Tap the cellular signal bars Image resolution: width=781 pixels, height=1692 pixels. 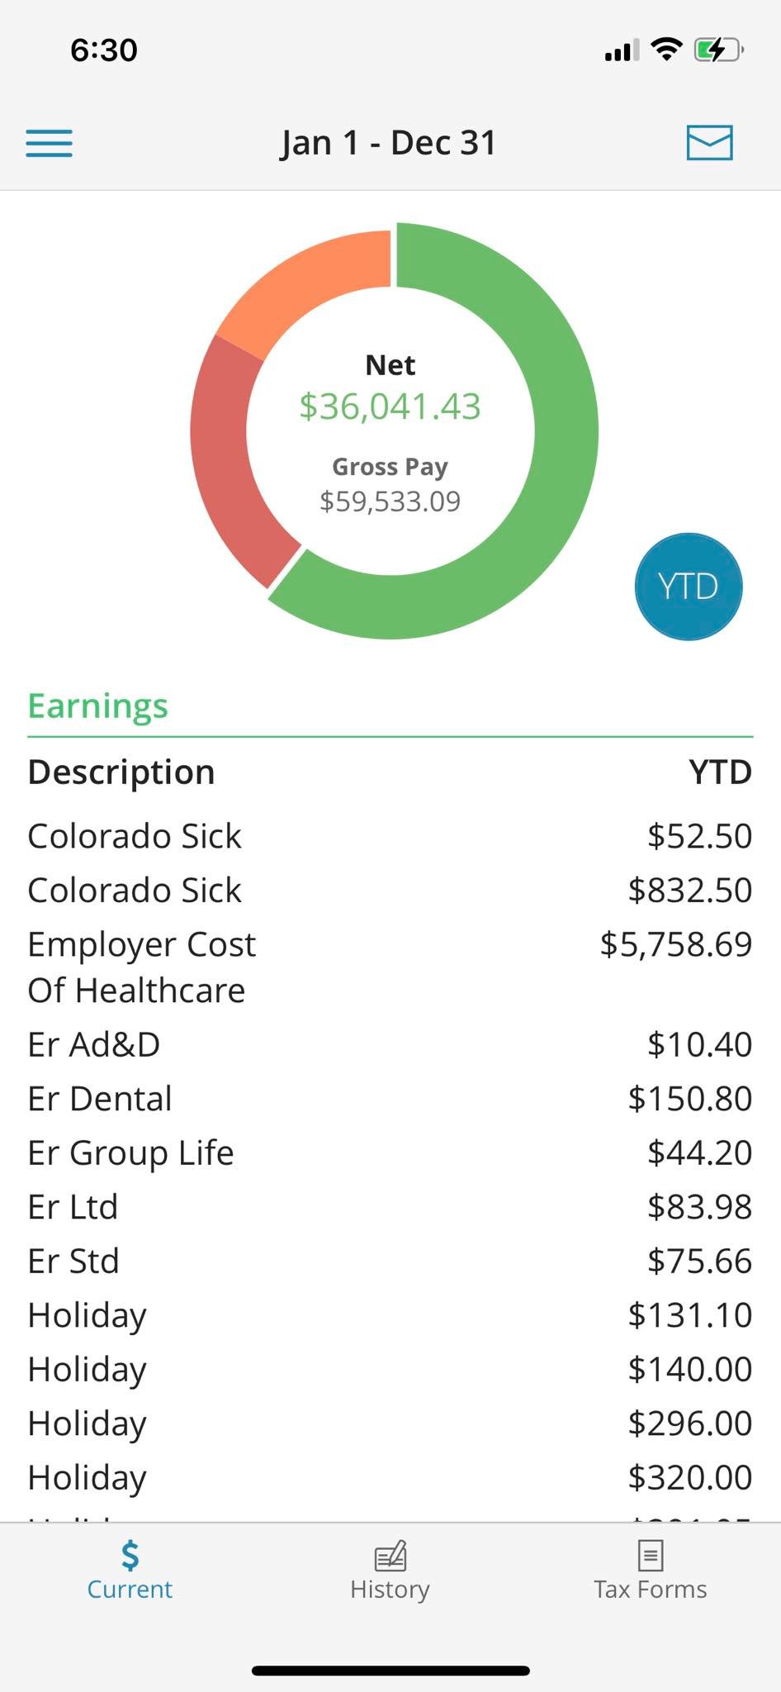click(622, 51)
